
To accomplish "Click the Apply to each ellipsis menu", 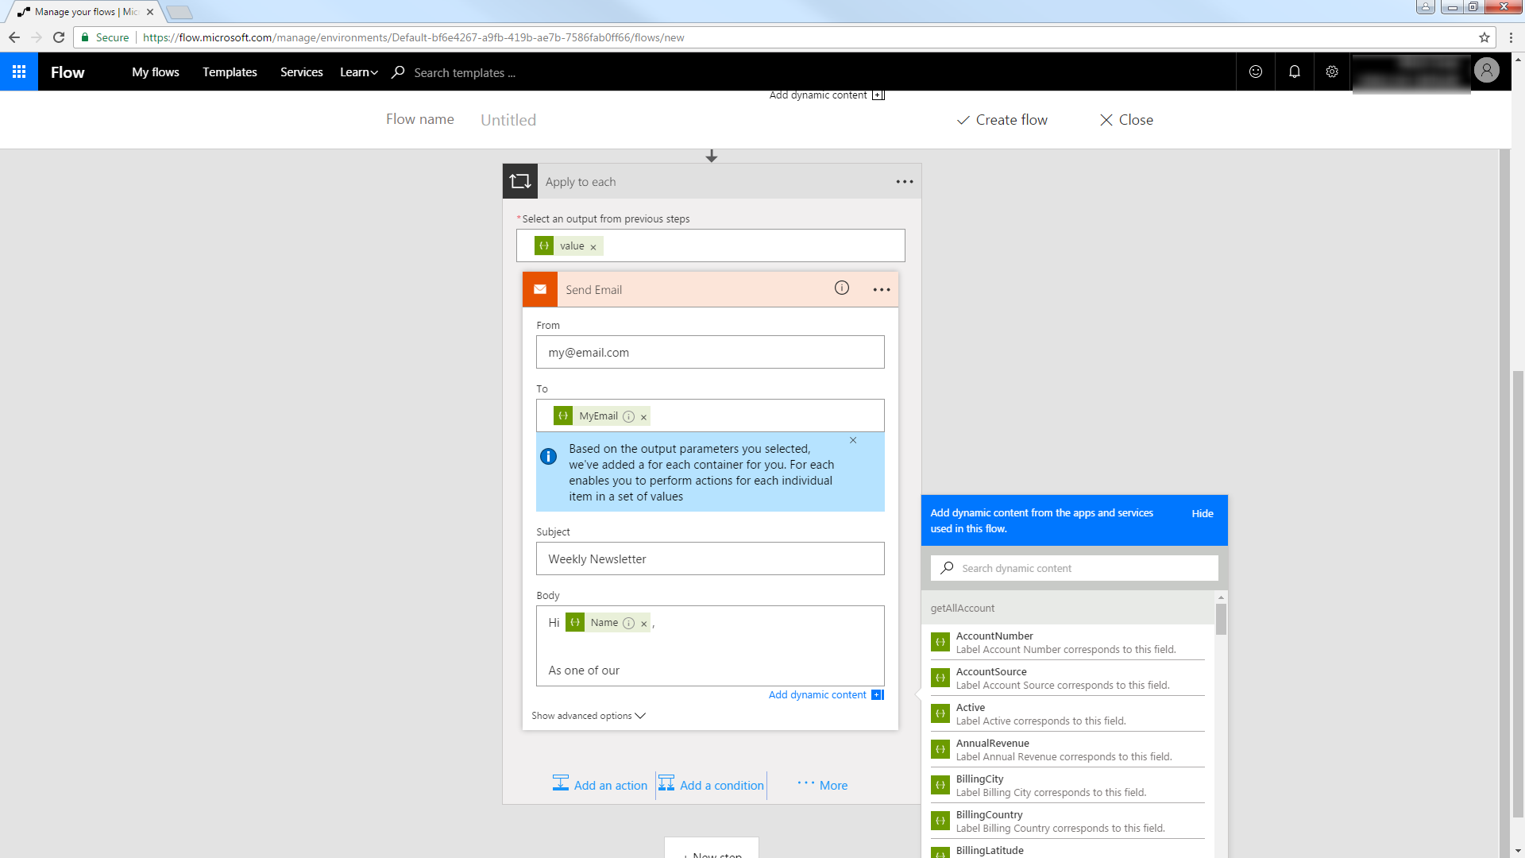I will (903, 181).
